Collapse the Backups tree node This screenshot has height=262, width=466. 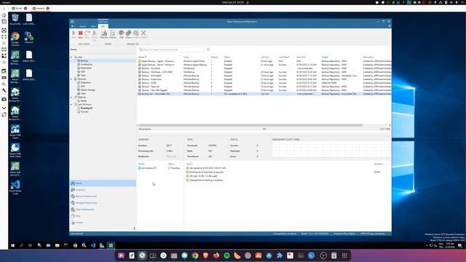coord(71,79)
